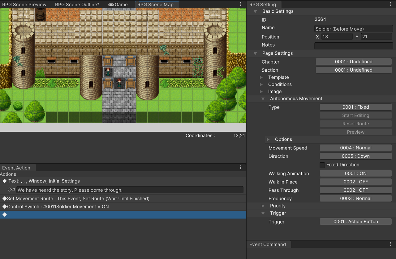Switch to the RPG Scene Outline tab
Image resolution: width=396 pixels, height=259 pixels.
(77, 4)
